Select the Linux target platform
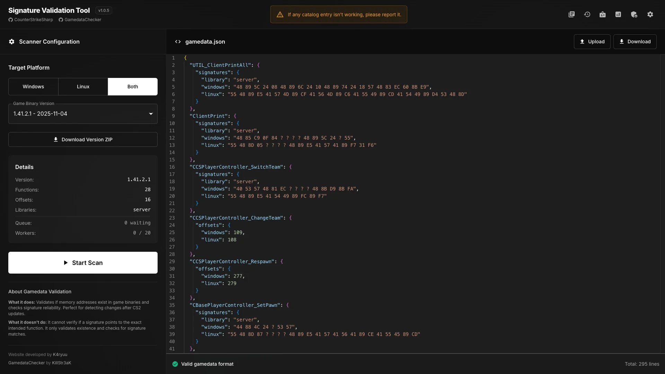Image resolution: width=665 pixels, height=374 pixels. pos(83,87)
